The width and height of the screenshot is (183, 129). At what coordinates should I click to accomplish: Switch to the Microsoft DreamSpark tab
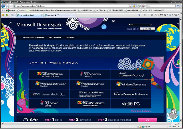29,15
